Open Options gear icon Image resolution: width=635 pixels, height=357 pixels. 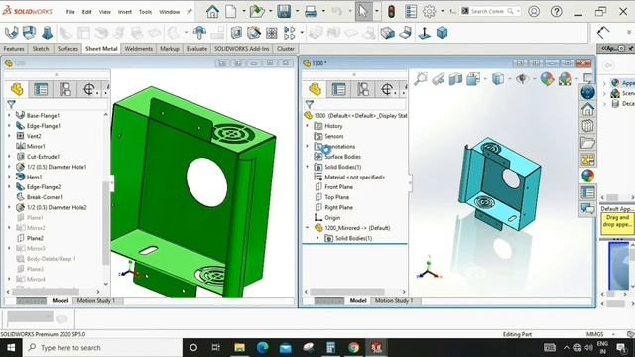click(x=429, y=11)
